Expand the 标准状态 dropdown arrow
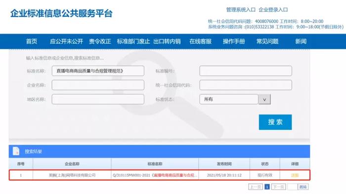The image size is (346, 194). point(264,99)
